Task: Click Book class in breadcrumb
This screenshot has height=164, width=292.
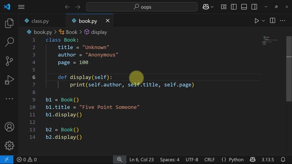Action: coord(72,32)
